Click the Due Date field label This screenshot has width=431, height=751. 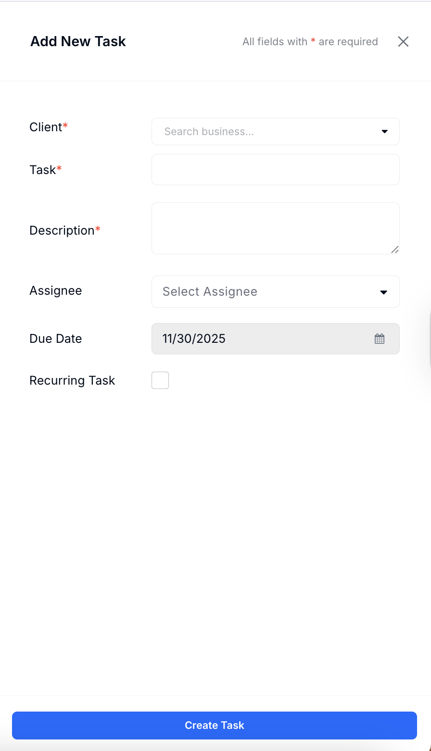tap(56, 339)
